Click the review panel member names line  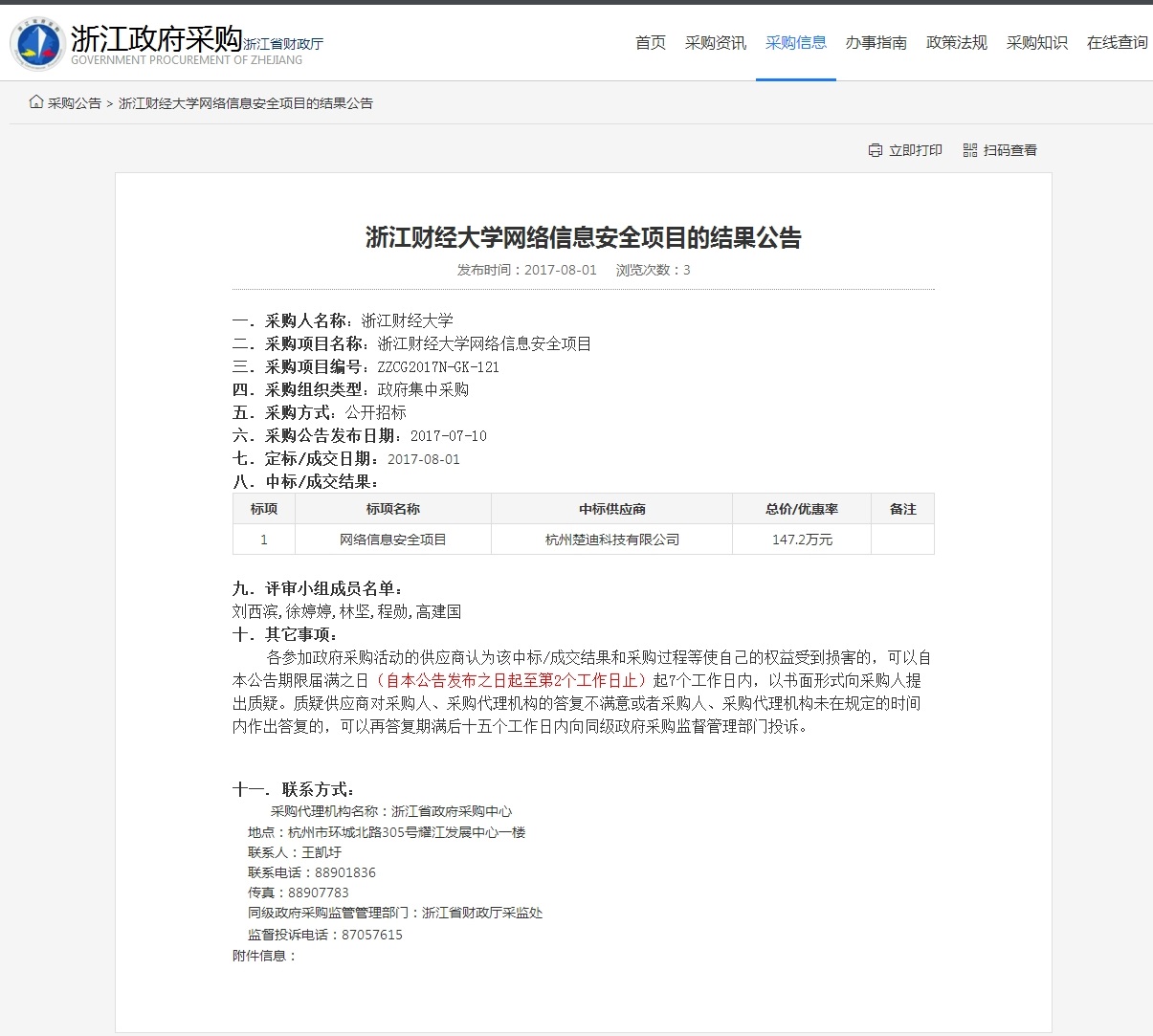(346, 611)
